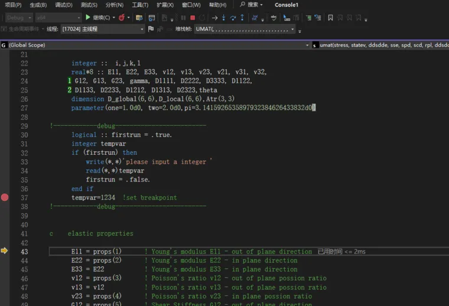The width and height of the screenshot is (449, 306).
Task: Click the 'read(*,*)tempvar' line
Action: click(x=115, y=171)
